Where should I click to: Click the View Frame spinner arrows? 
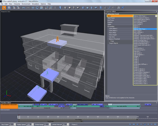[15, 124]
